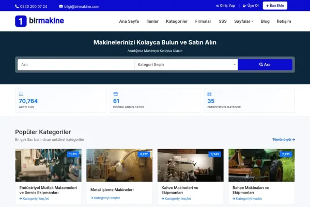The image size is (310, 207).
Task: Click the Doğrulanmış Satıcı label
Action: 128,107
